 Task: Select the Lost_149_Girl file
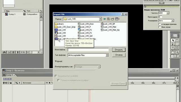[85, 36]
